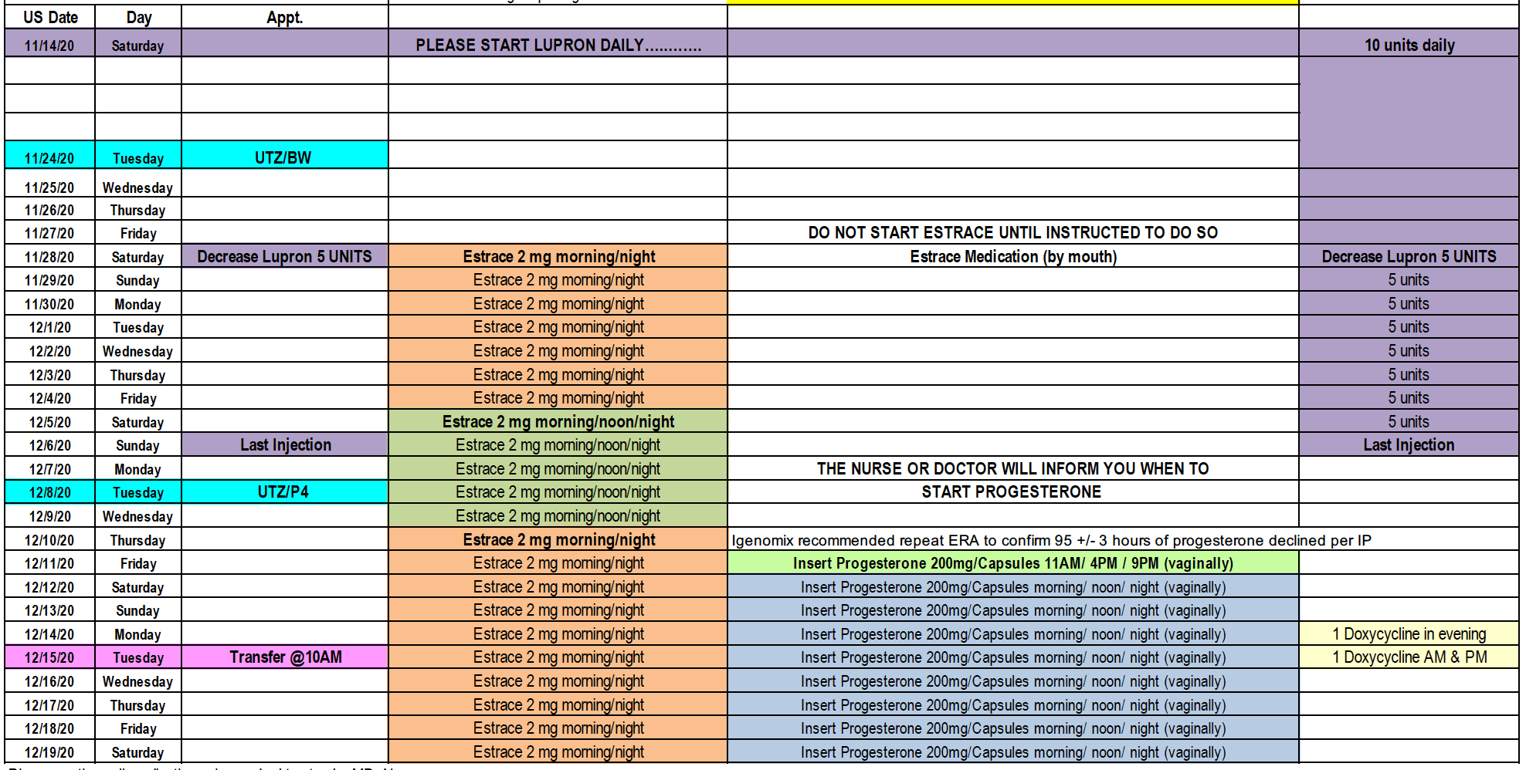
Task: Click the 1 Doxycycline AM & PM cell
Action: [1409, 657]
